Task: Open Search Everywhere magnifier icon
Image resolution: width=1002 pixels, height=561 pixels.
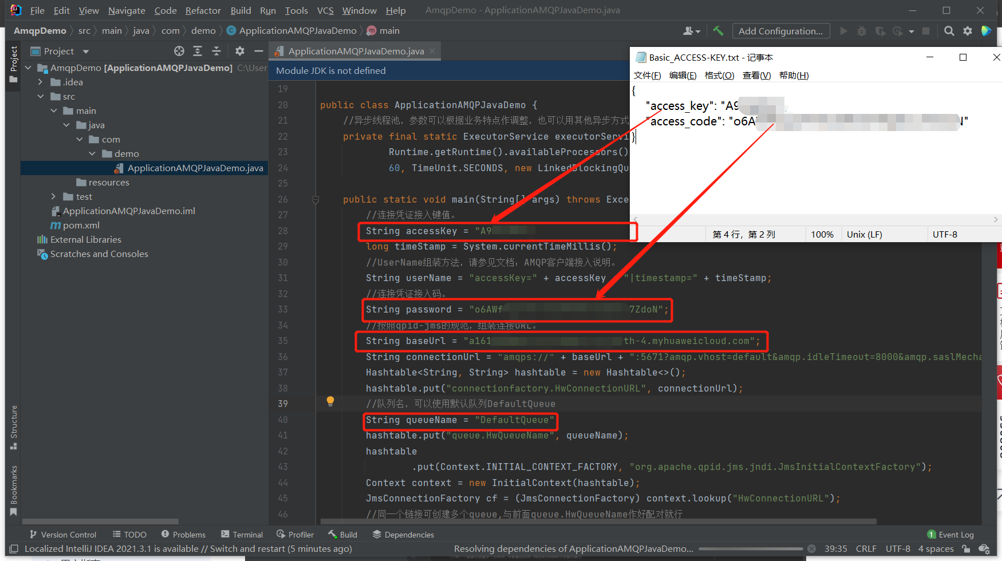Action: point(949,31)
